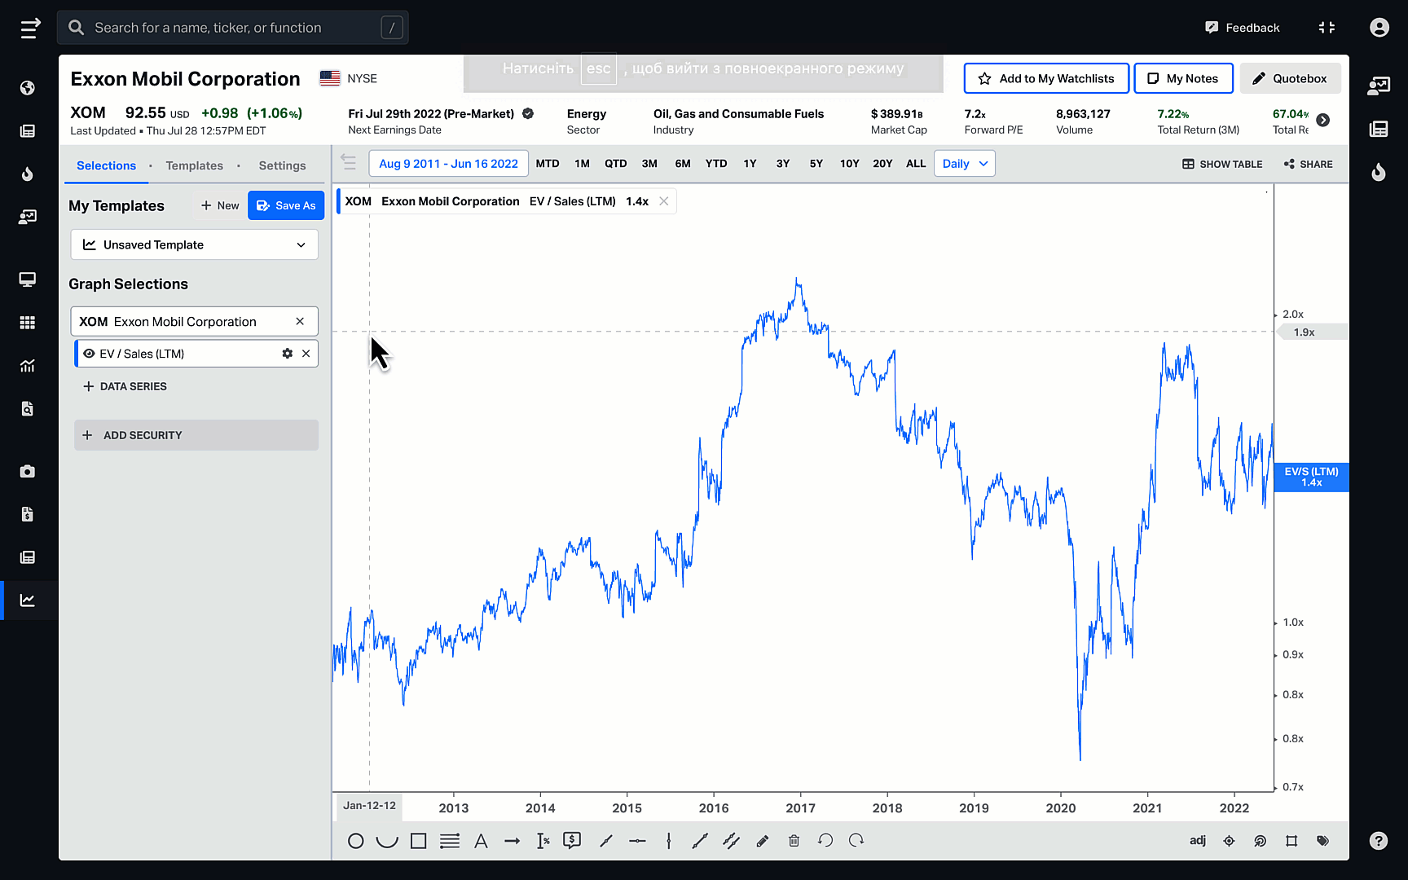Create a New template
The height and width of the screenshot is (880, 1408).
[220, 205]
